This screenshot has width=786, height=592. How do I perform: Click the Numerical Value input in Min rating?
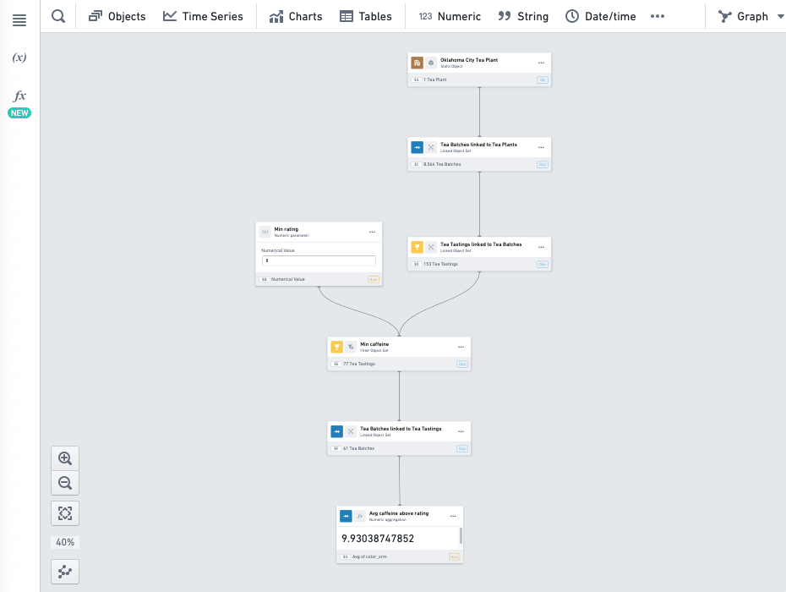[x=319, y=260]
